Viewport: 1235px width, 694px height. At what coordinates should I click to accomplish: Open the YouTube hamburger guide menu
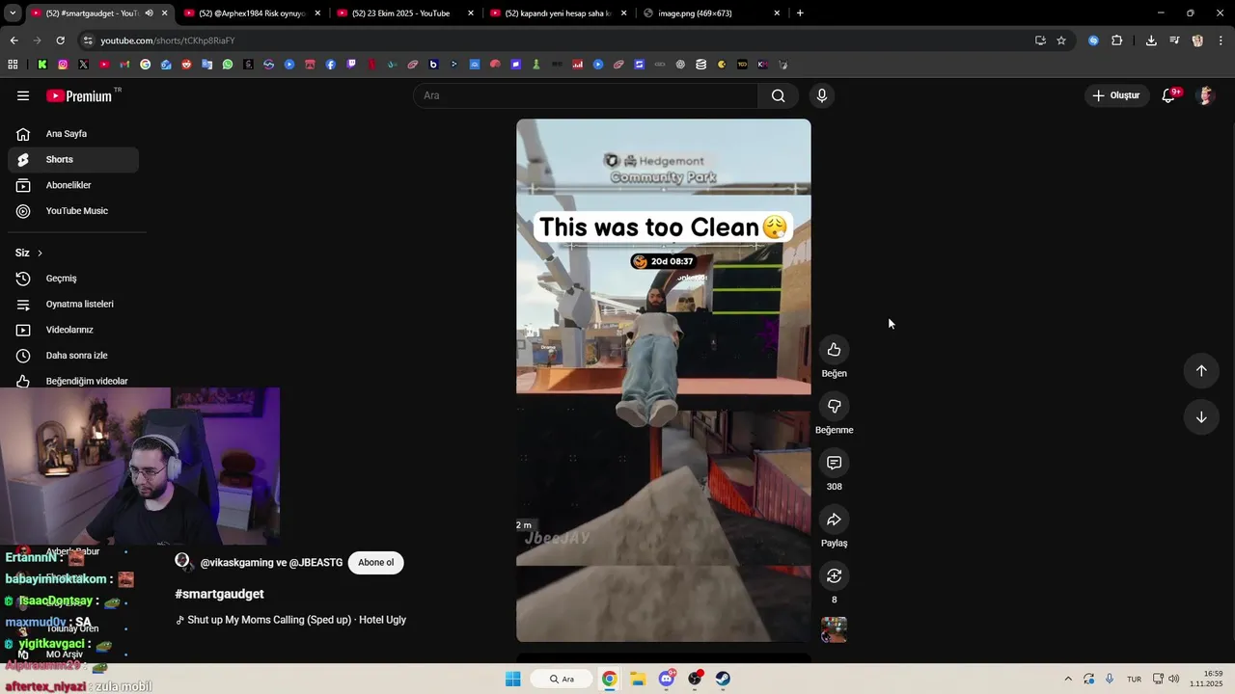coord(23,95)
